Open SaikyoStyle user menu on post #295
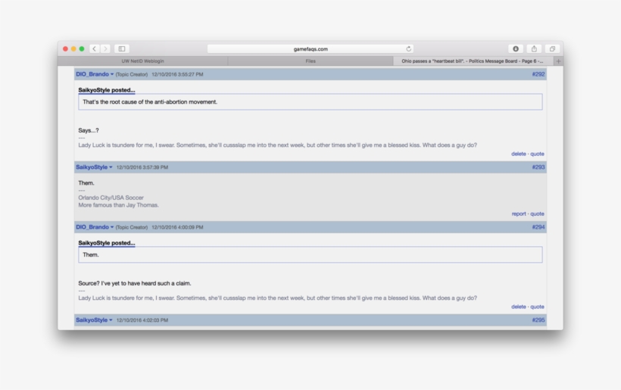 94,320
